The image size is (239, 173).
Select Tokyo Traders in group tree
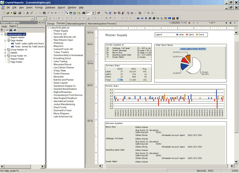click(61, 52)
